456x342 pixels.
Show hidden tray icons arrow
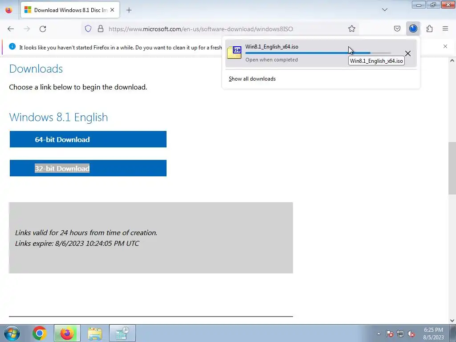[x=379, y=334]
